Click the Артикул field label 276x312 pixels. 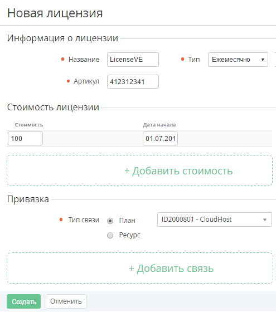86,81
